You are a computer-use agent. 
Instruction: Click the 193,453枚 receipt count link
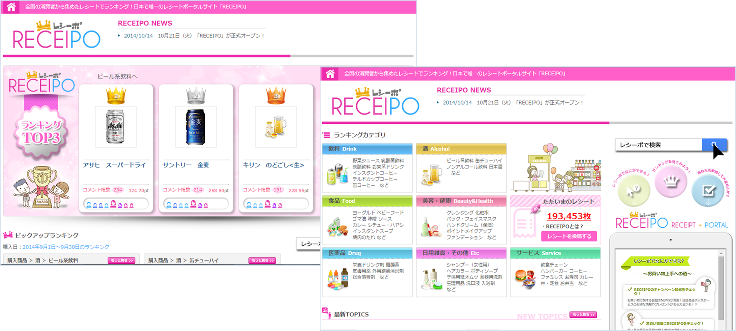[569, 216]
